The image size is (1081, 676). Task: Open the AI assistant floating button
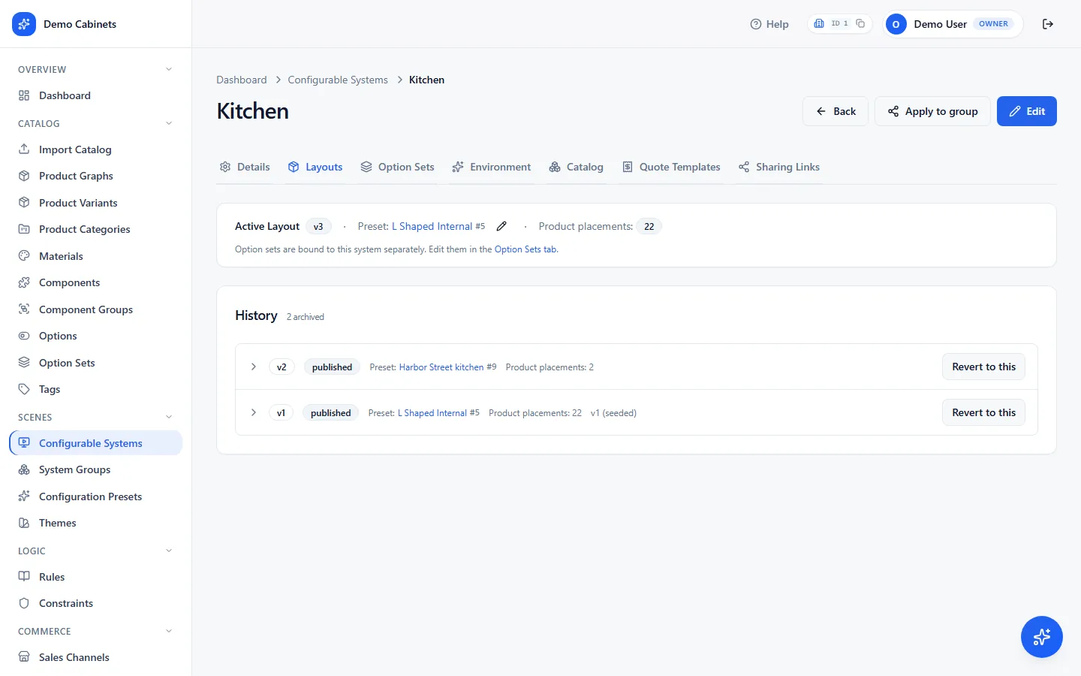point(1042,637)
